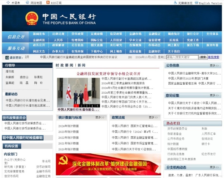This screenshot has height=178, width=224.
Task: Open 2020年统计数据 link
Action: coord(68,149)
